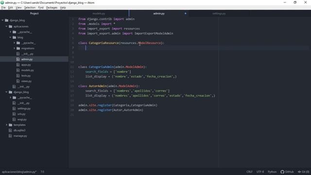Open manage.py in the project tree
This screenshot has height=175, width=311.
coord(20,136)
